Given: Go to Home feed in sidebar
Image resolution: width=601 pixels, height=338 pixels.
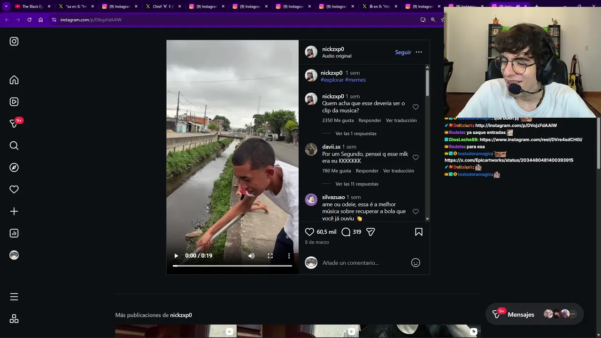Looking at the screenshot, I should pos(14,80).
